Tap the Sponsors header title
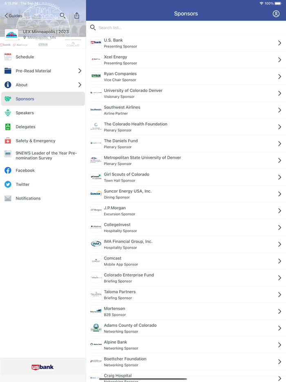This screenshot has width=286, height=382. (x=186, y=13)
